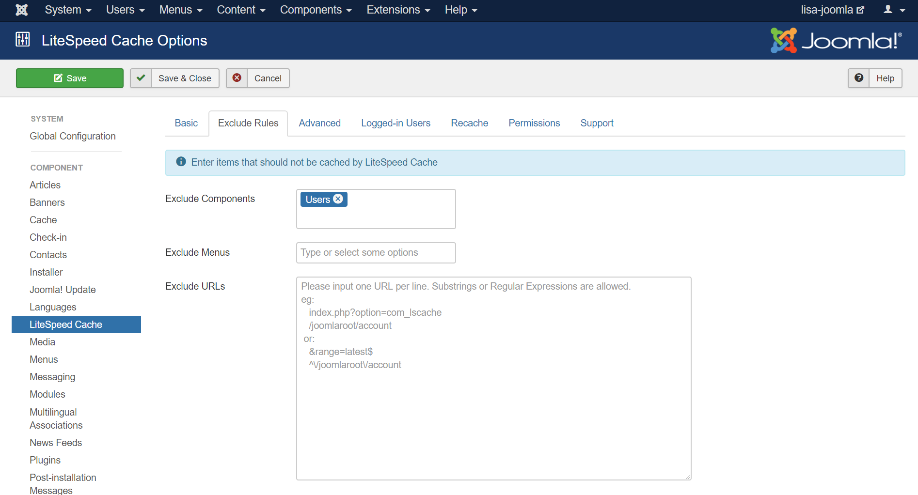This screenshot has width=918, height=495.
Task: Switch to the Advanced tab
Action: [x=319, y=123]
